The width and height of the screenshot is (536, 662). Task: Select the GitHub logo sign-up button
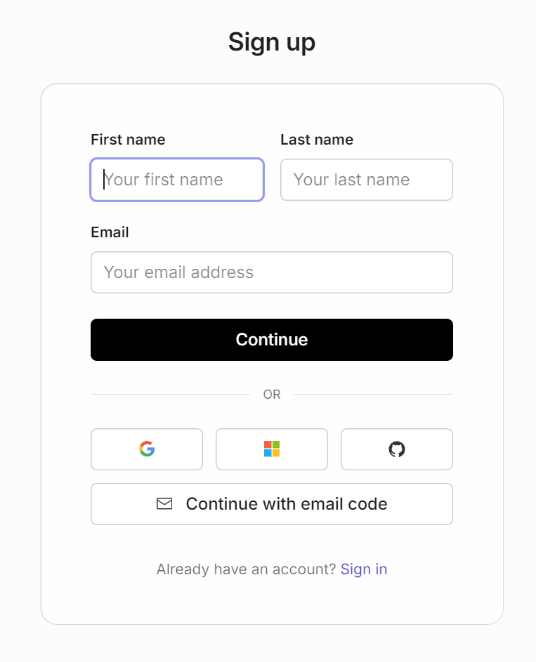pyautogui.click(x=397, y=449)
